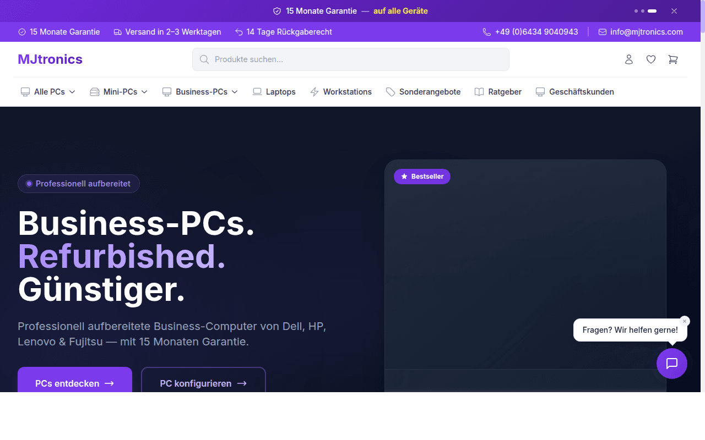The width and height of the screenshot is (705, 440).
Task: Click the Produkte suchen search field
Action: click(x=350, y=59)
